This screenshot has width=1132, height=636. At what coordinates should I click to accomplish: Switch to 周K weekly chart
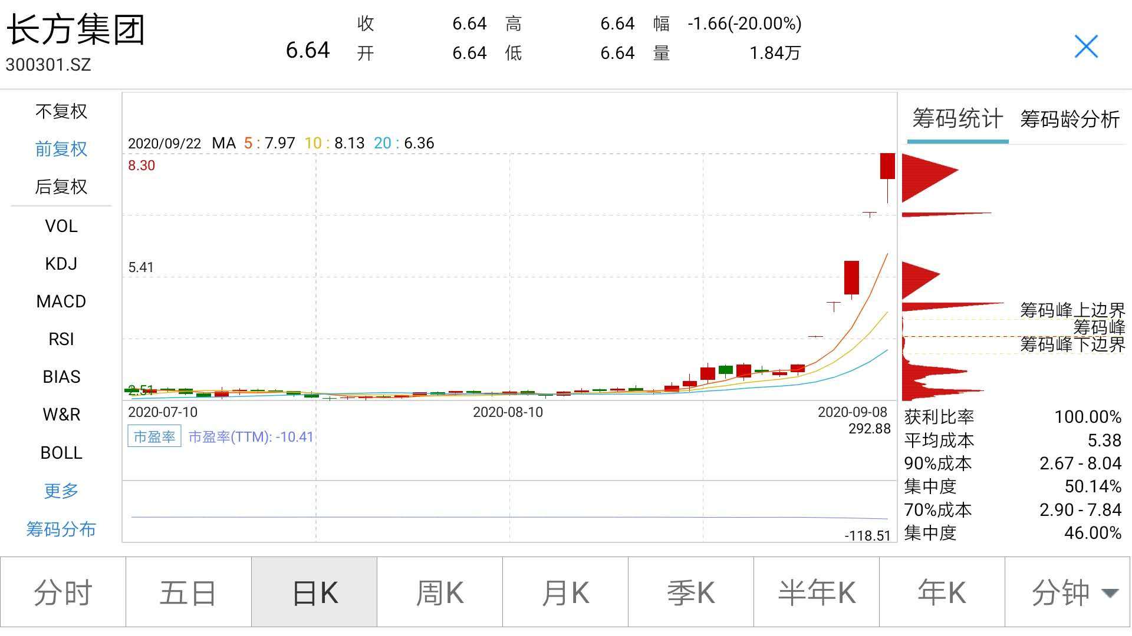point(440,592)
